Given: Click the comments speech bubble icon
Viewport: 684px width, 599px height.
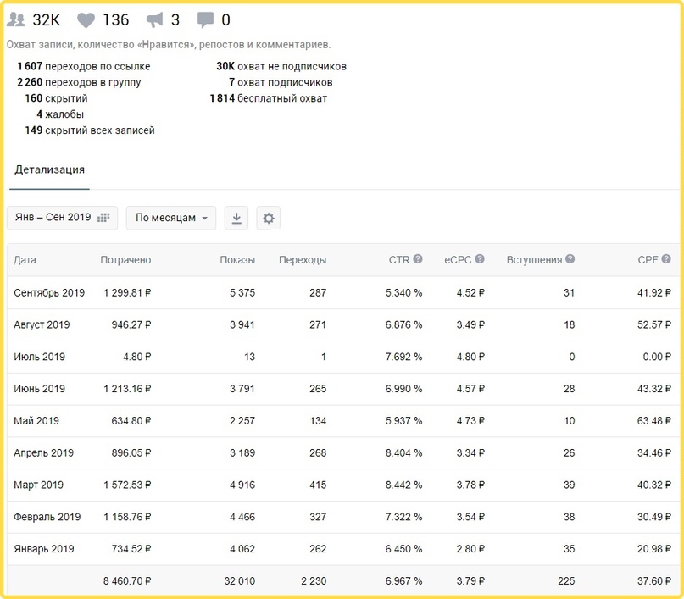Looking at the screenshot, I should coord(205,20).
